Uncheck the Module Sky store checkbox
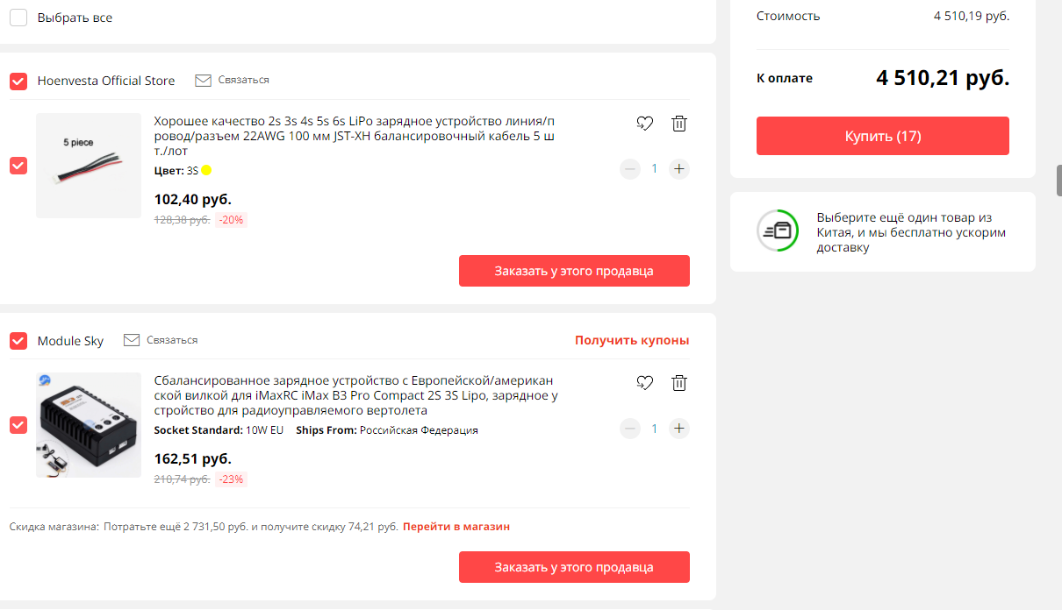 [18, 340]
